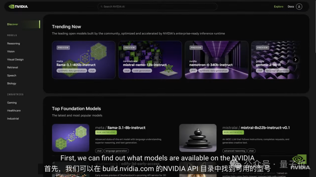The height and width of the screenshot is (177, 316).
Task: Open the Explore link
Action: pyautogui.click(x=279, y=7)
